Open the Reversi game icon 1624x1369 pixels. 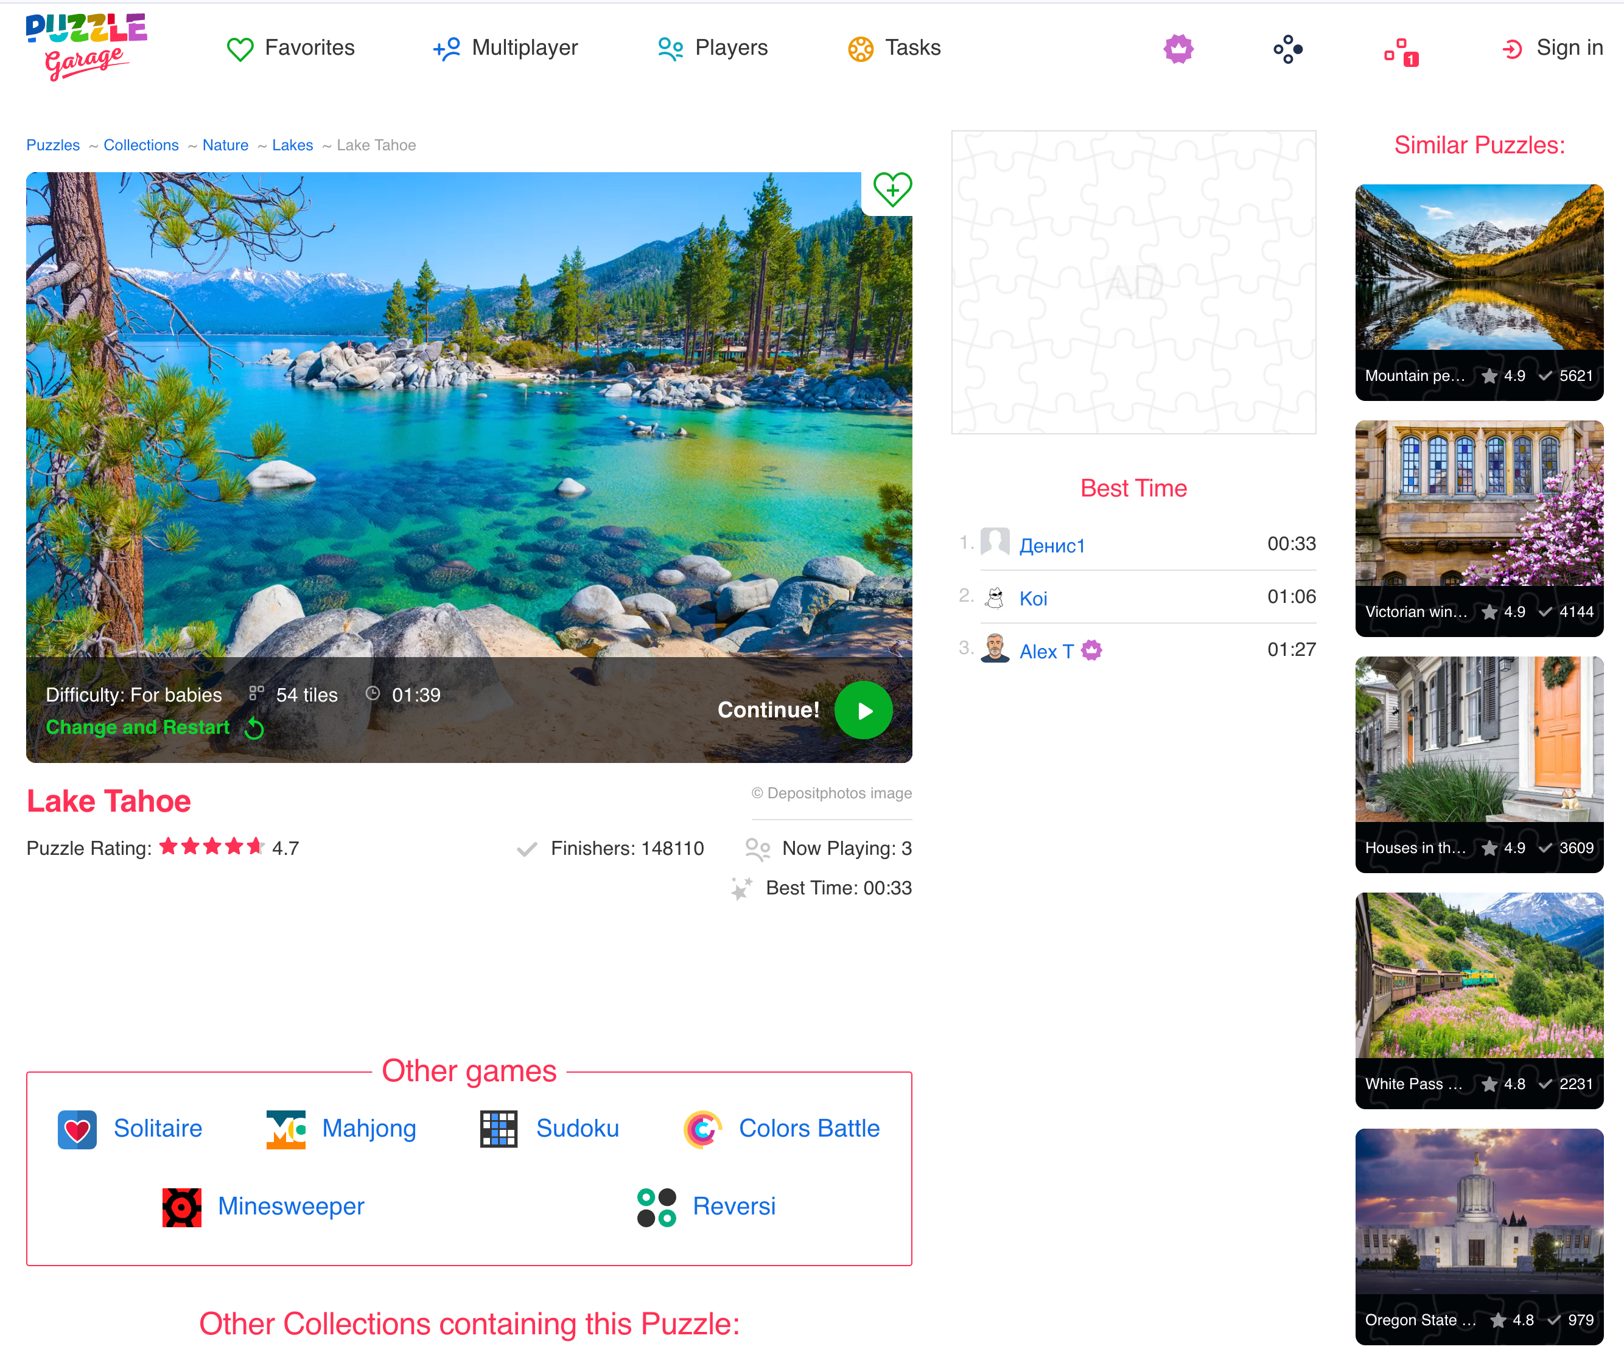tap(656, 1207)
